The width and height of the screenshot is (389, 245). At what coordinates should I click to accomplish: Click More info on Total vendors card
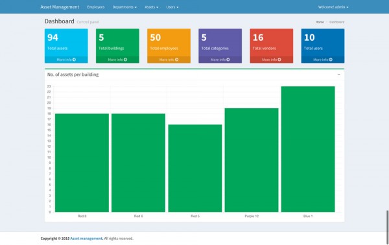[x=272, y=60]
